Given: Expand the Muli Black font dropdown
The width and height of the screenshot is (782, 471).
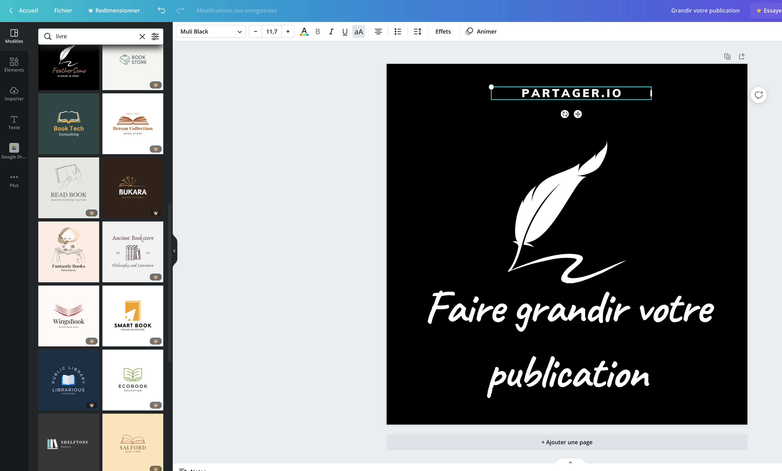Looking at the screenshot, I should click(x=211, y=31).
